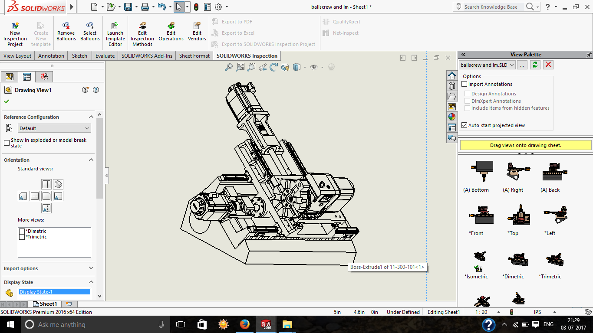Expand the SOLIDWORKS main menu arrow

(x=72, y=7)
